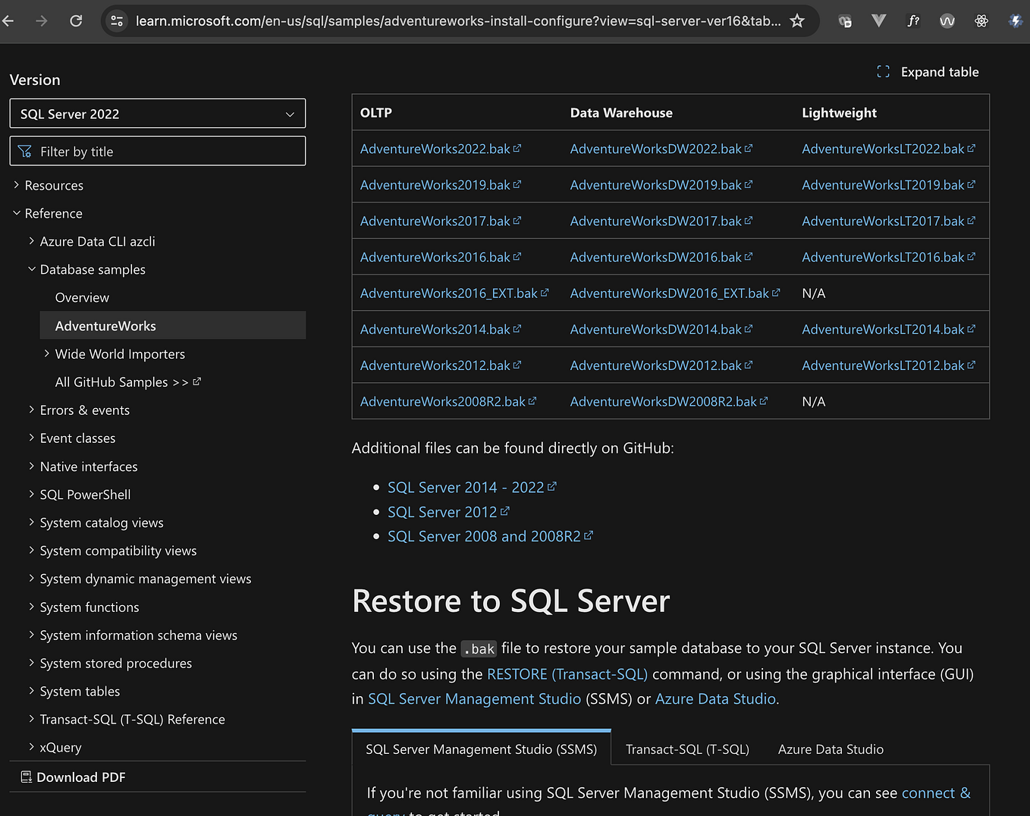1030x816 pixels.
Task: Switch to the Transact-SQL (T-SQL) tab
Action: coord(687,749)
